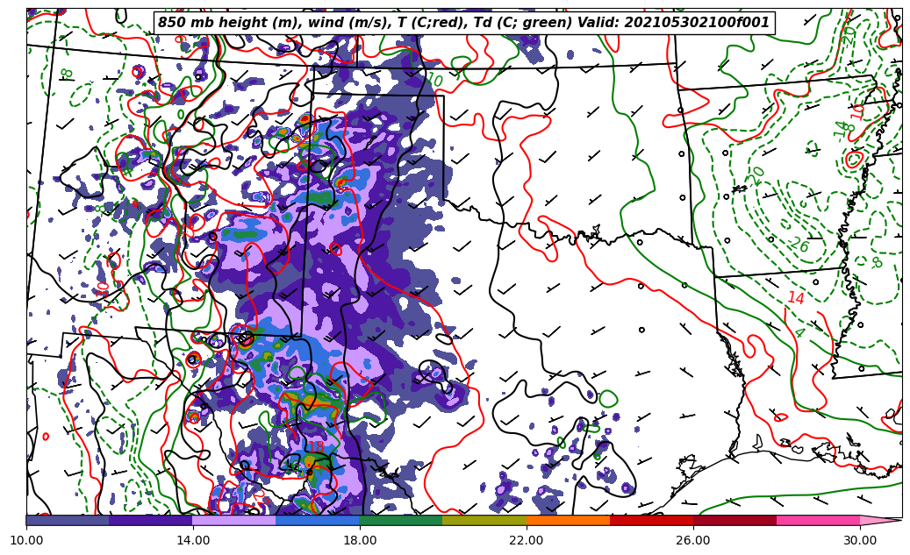Pick the lavender colorbar segment
The image size is (910, 555).
pos(234,520)
